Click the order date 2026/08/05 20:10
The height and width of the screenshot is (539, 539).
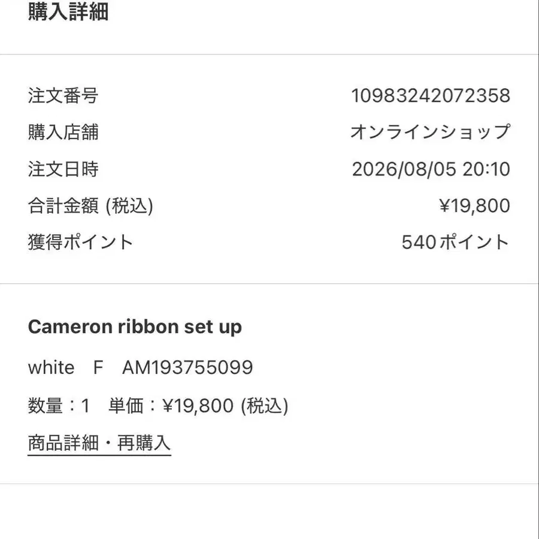tap(431, 169)
